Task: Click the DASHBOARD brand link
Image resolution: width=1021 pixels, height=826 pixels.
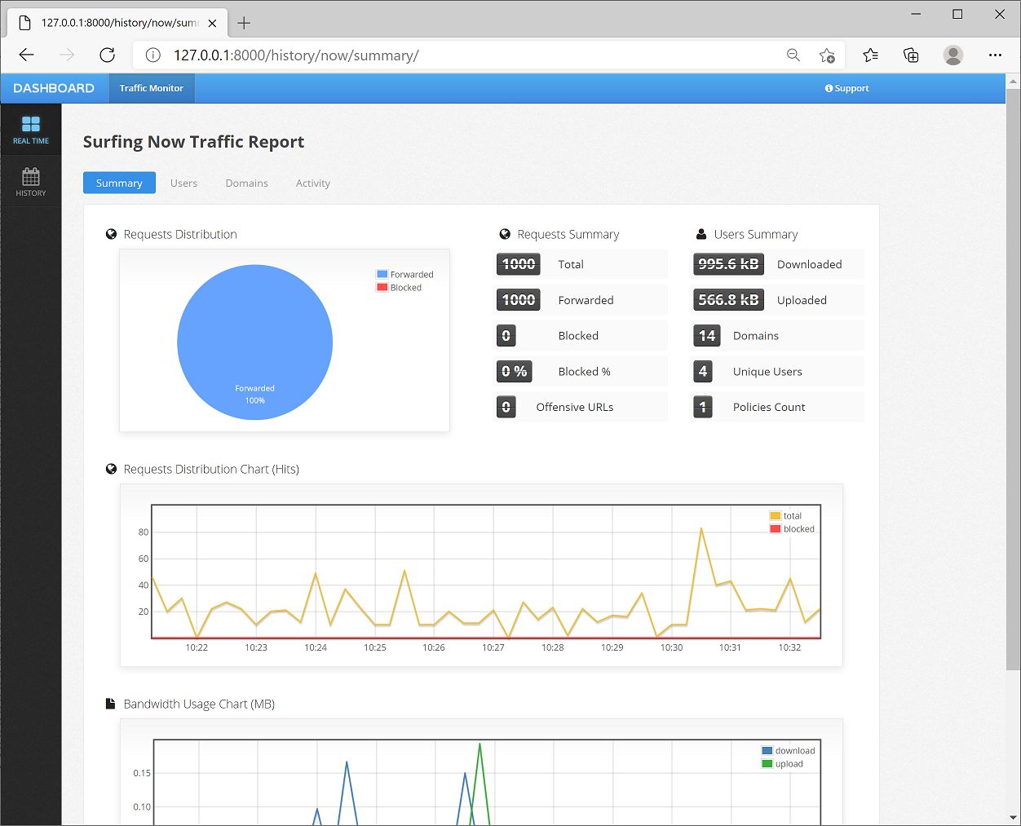Action: 54,88
